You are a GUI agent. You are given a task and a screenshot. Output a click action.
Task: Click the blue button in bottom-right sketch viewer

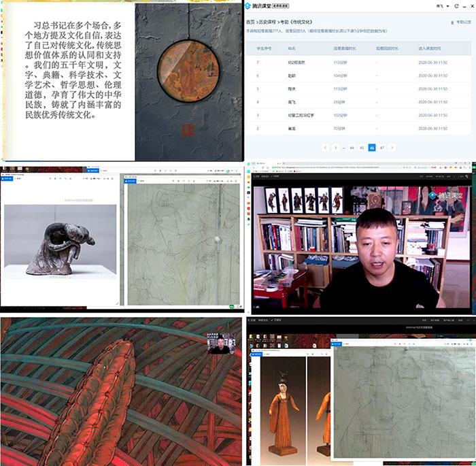click(337, 344)
